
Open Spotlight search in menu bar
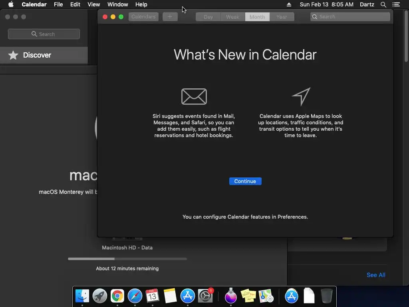point(383,4)
